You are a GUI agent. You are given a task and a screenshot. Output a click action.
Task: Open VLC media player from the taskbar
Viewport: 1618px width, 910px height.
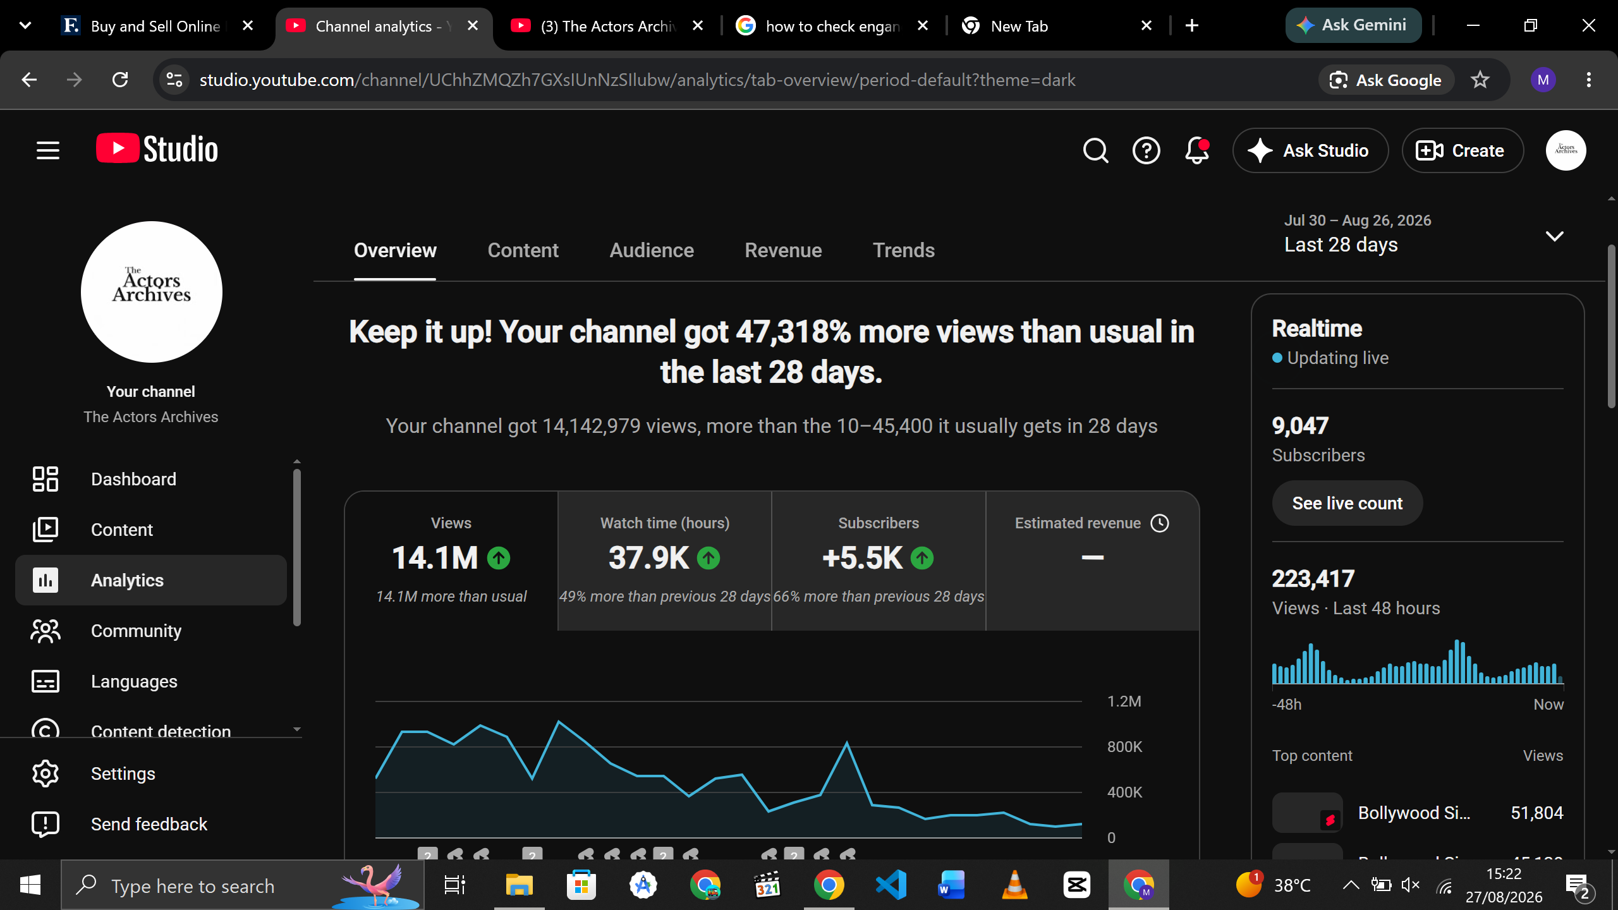(1014, 885)
